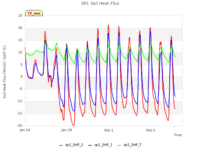Click the green sp1_SHF_T legend line swatch
This screenshot has width=201, height=151.
pos(119,145)
